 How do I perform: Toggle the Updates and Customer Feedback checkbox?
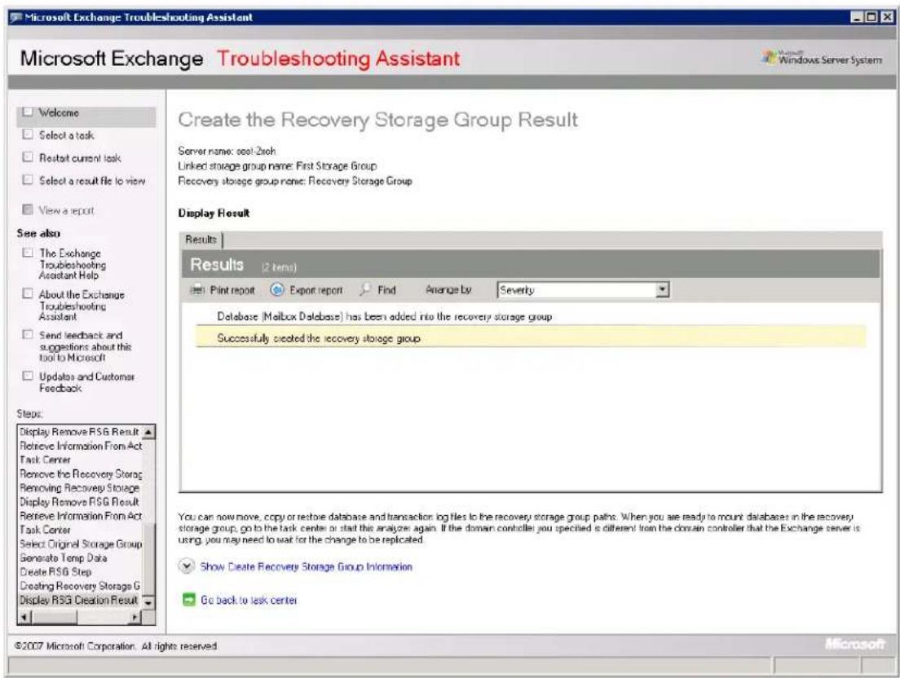pos(27,376)
